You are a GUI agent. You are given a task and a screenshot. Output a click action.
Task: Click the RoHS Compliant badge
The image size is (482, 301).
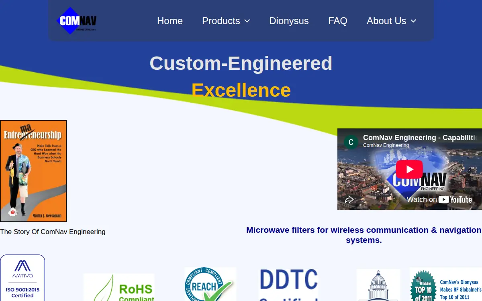[119, 287]
